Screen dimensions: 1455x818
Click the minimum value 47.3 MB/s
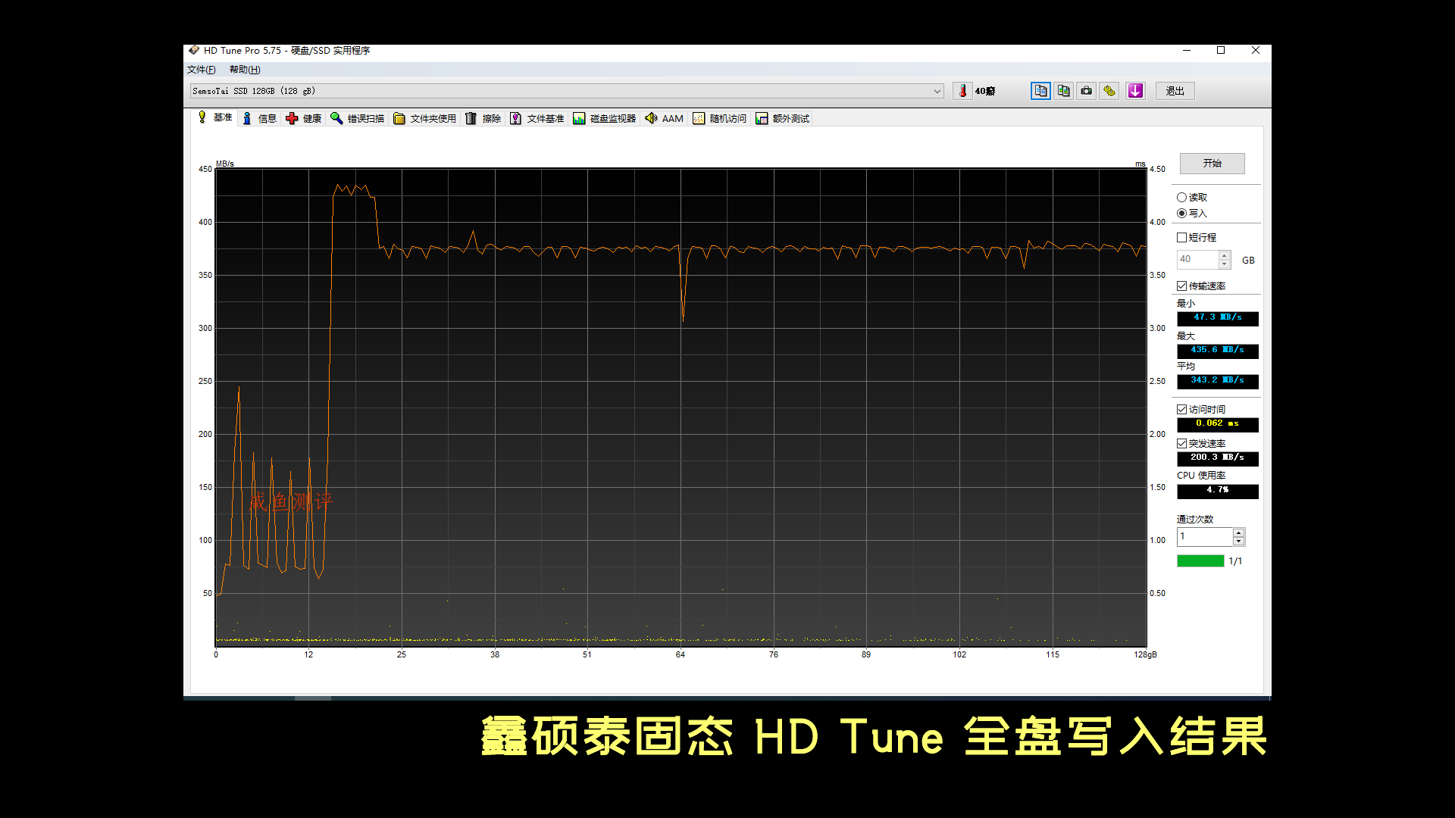pyautogui.click(x=1218, y=318)
